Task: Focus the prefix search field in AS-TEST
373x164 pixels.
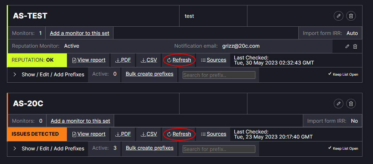Action: tap(219, 75)
